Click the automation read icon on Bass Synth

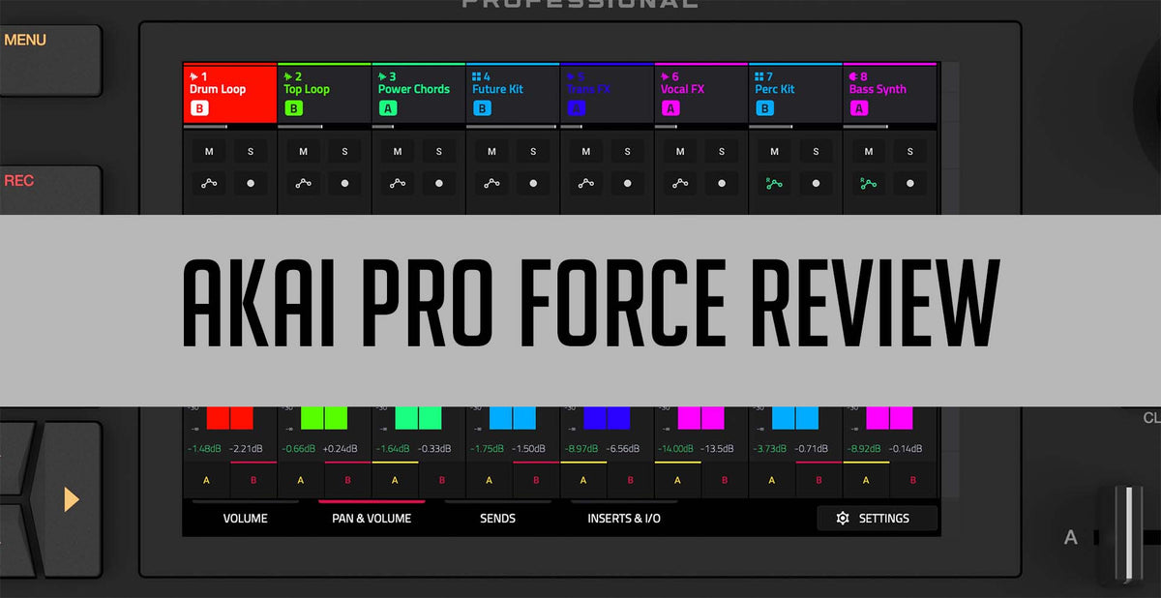866,184
